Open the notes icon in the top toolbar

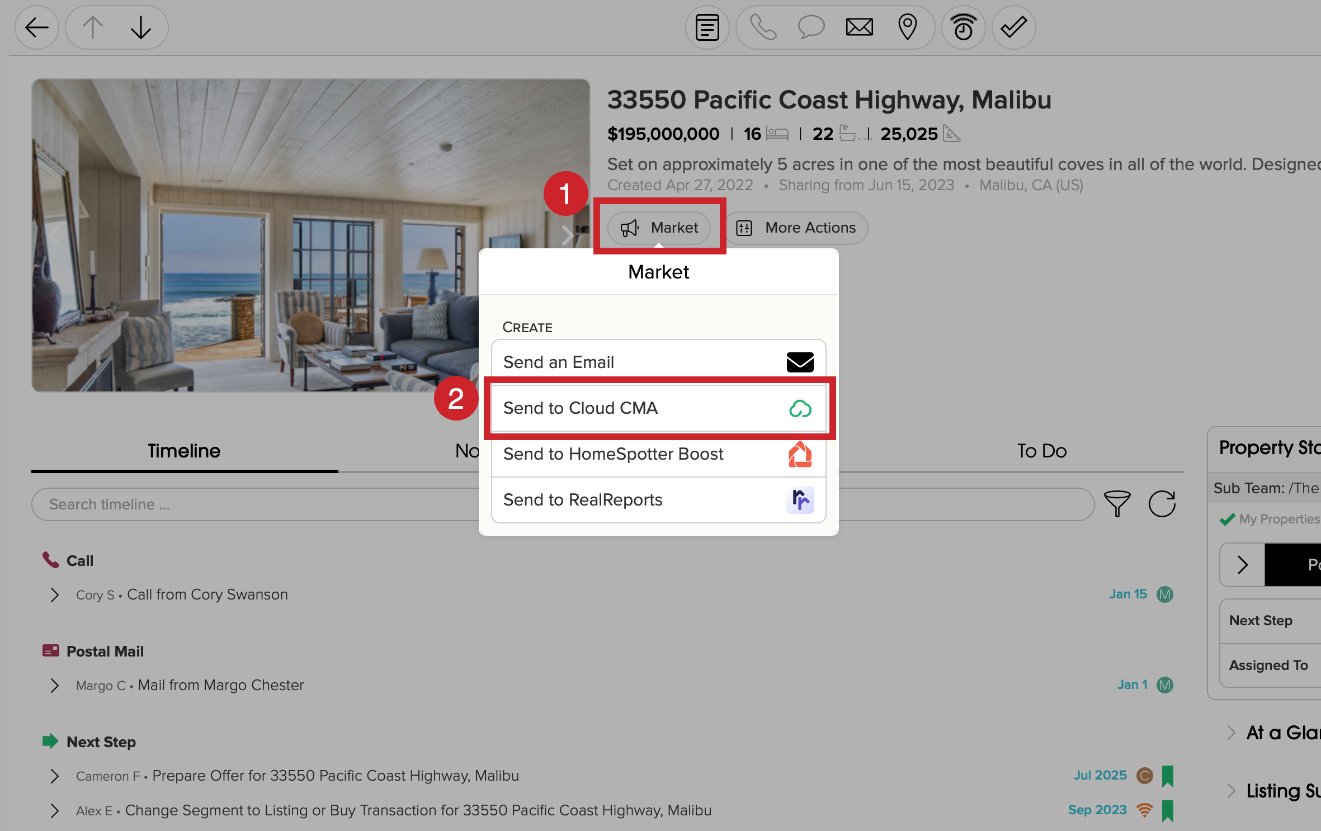coord(707,26)
